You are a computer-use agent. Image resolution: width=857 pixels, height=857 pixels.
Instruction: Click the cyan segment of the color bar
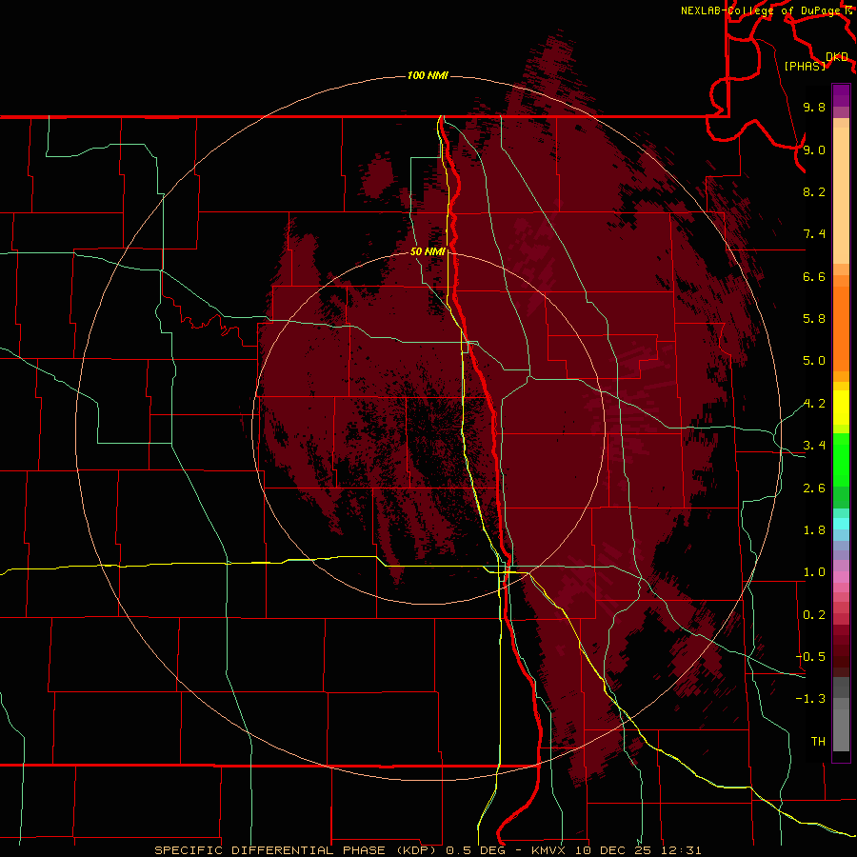(841, 524)
